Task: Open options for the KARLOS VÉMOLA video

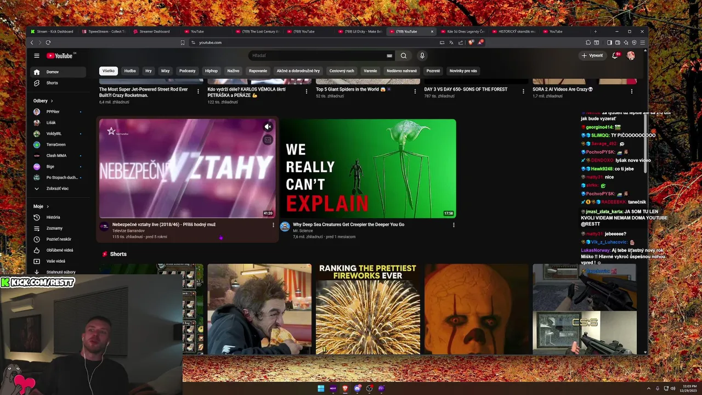Action: (306, 92)
